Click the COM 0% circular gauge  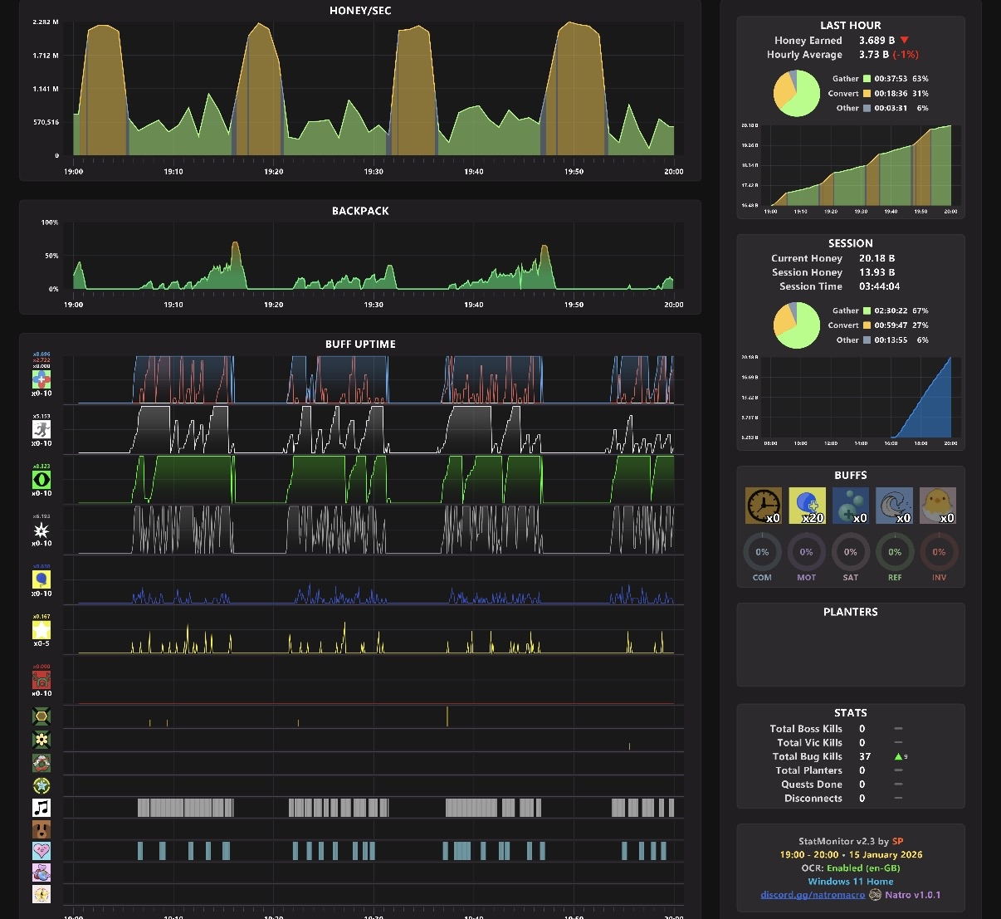click(x=762, y=552)
